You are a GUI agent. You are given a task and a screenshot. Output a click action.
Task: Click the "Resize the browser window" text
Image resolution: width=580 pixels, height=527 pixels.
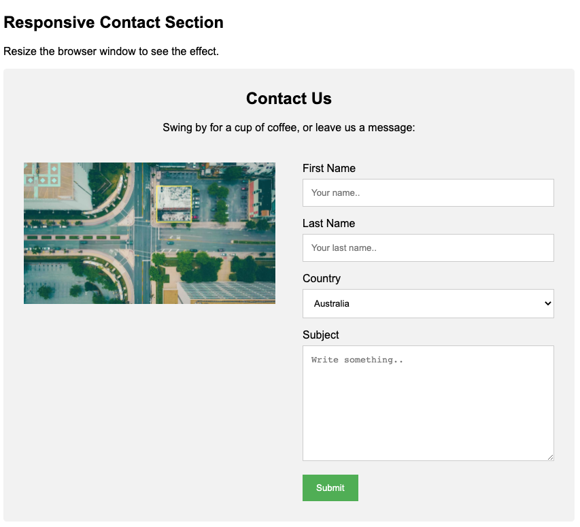(112, 52)
